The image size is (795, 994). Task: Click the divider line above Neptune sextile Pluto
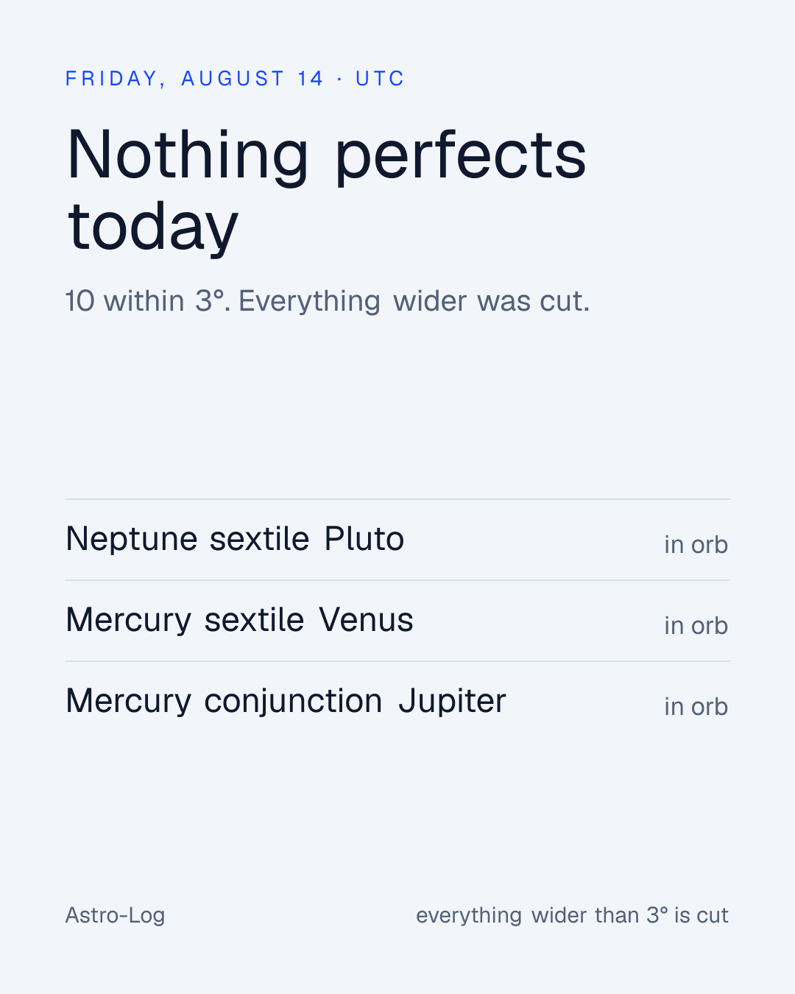tap(397, 499)
